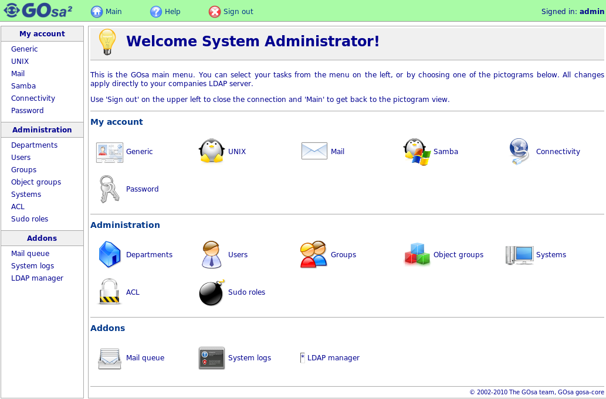Viewport: 606px width, 399px height.
Task: Open Object groups in the left sidebar
Action: tap(36, 182)
